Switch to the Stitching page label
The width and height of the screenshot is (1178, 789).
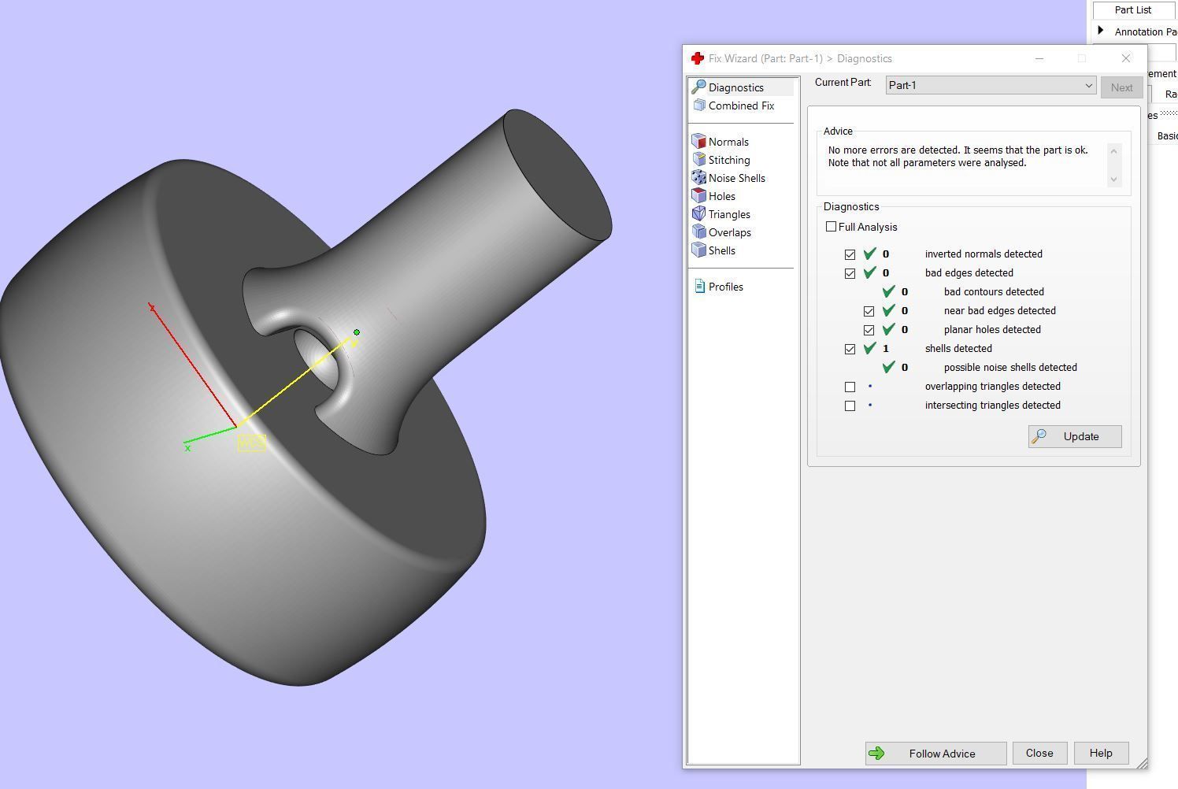(x=729, y=160)
